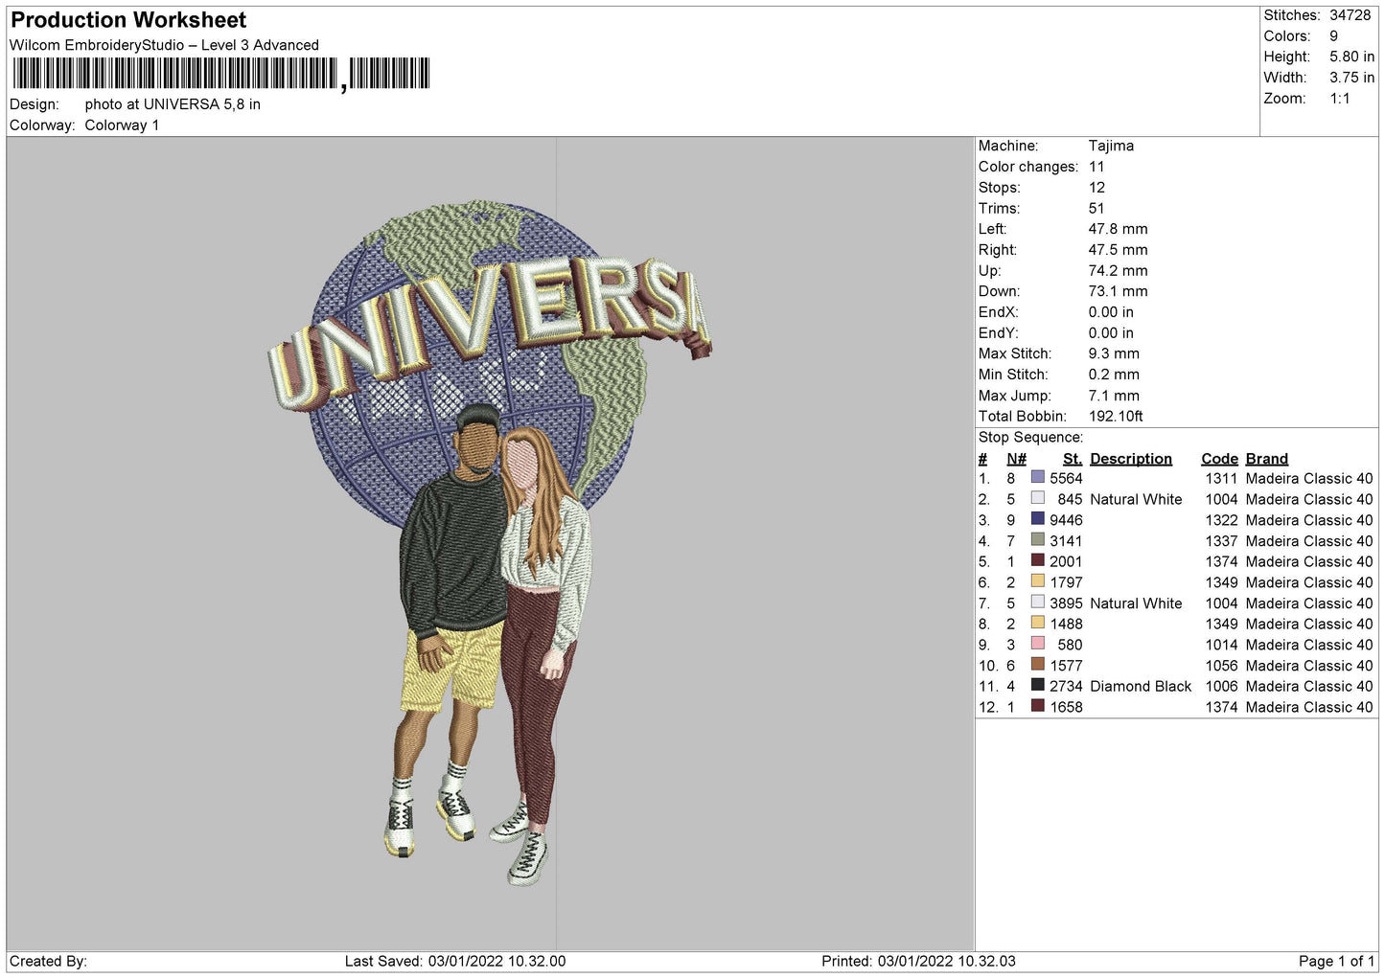
Task: Click the Down value 73.1 mm
Action: click(1118, 291)
